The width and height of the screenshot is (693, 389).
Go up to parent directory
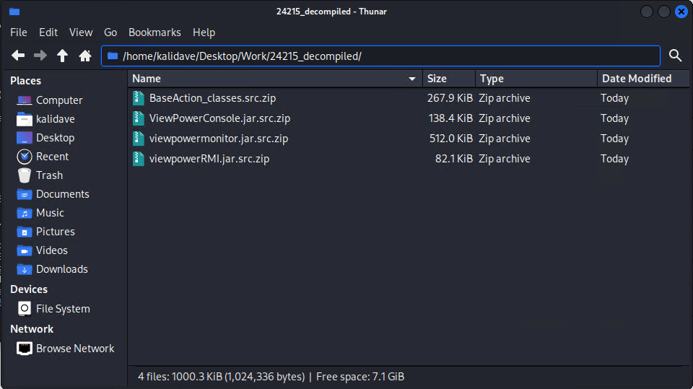pyautogui.click(x=63, y=56)
